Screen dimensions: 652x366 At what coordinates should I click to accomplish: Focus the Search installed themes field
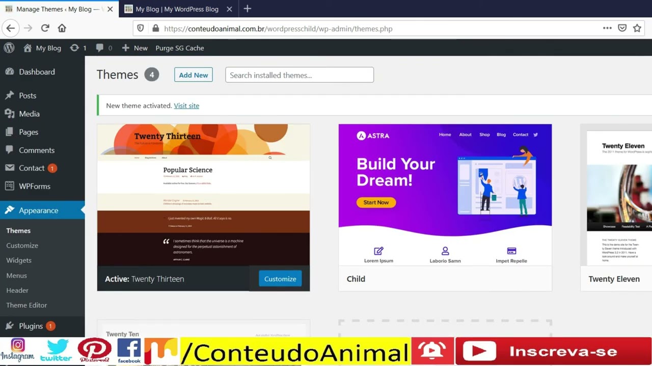[x=300, y=75]
